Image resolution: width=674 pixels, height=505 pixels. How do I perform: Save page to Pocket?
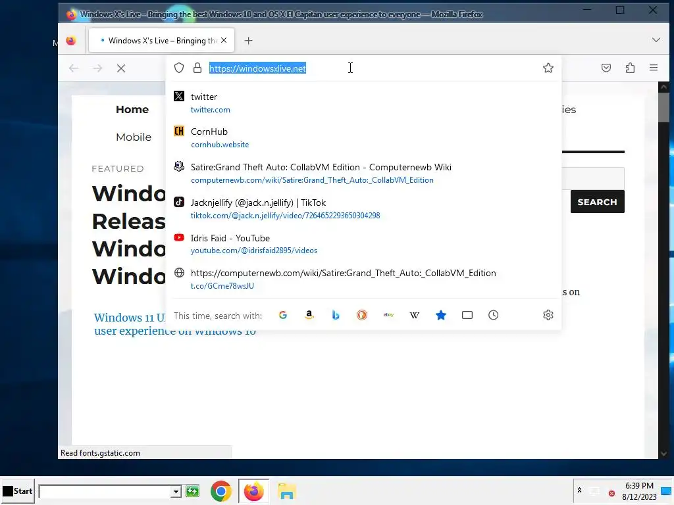click(x=606, y=68)
